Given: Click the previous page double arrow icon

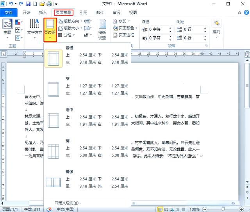Looking at the screenshot, I should pyautogui.click(x=247, y=187).
